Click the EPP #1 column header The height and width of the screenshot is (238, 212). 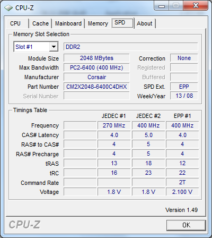[x=182, y=116]
